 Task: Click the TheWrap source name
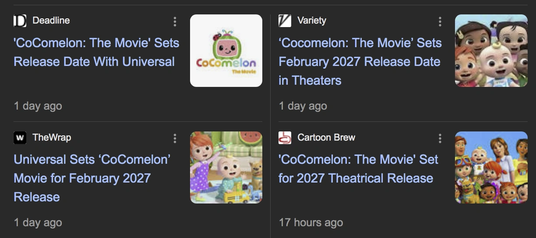[52, 138]
